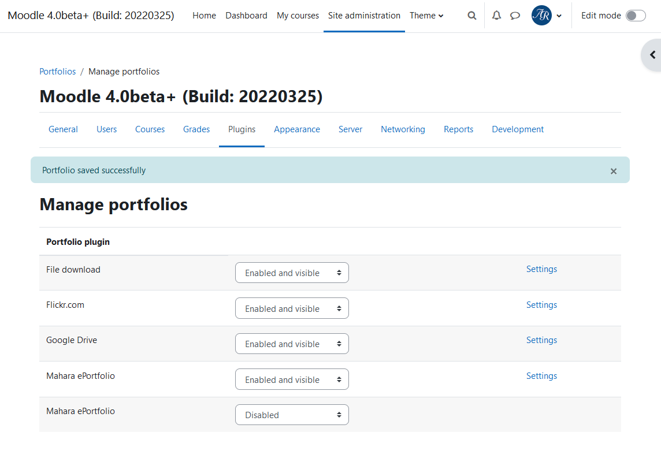Image resolution: width=661 pixels, height=473 pixels.
Task: Go to Home in top navigation
Action: point(204,16)
